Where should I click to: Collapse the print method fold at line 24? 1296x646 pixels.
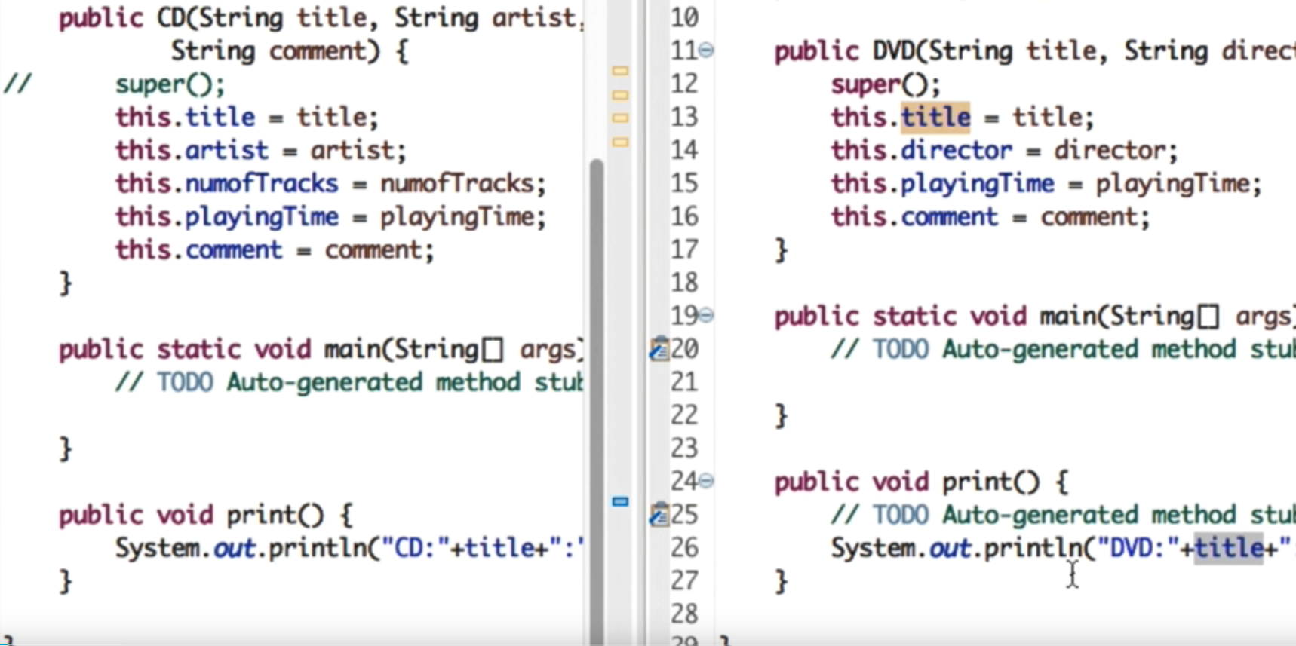706,481
